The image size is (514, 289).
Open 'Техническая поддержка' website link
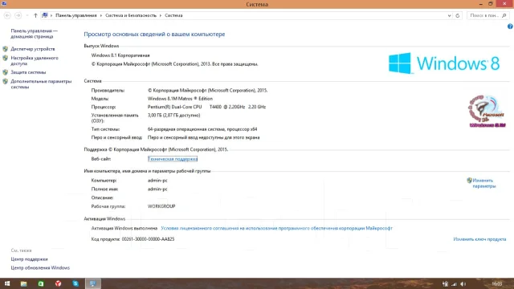[173, 159]
